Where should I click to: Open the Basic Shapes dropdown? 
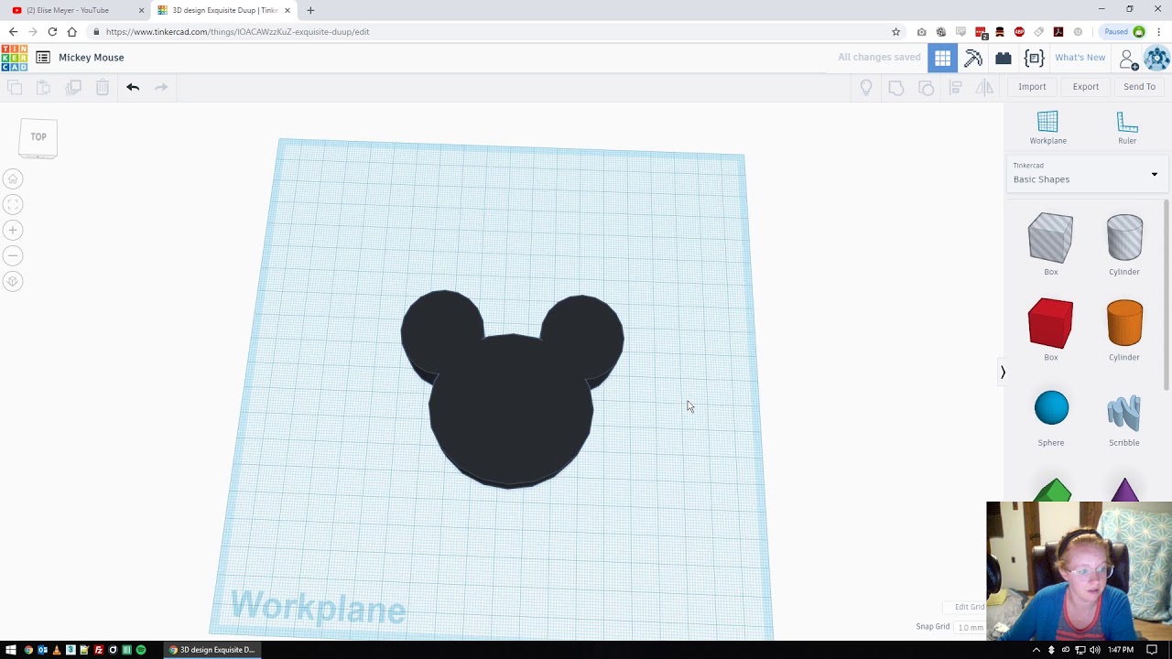point(1086,174)
